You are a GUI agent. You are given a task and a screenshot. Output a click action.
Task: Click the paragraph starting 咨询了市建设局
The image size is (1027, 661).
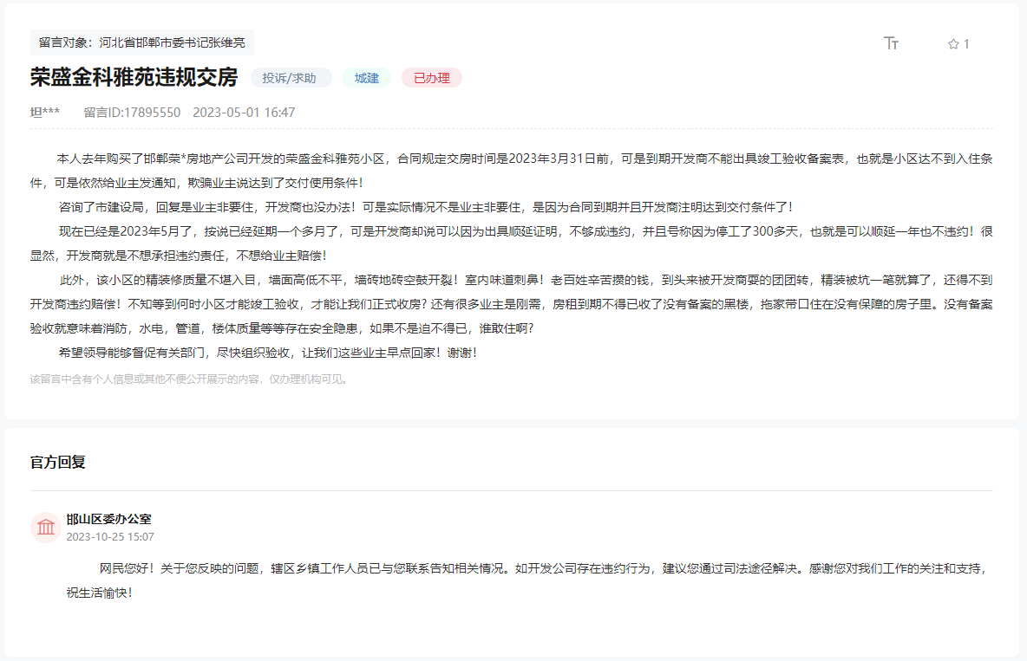(x=426, y=207)
